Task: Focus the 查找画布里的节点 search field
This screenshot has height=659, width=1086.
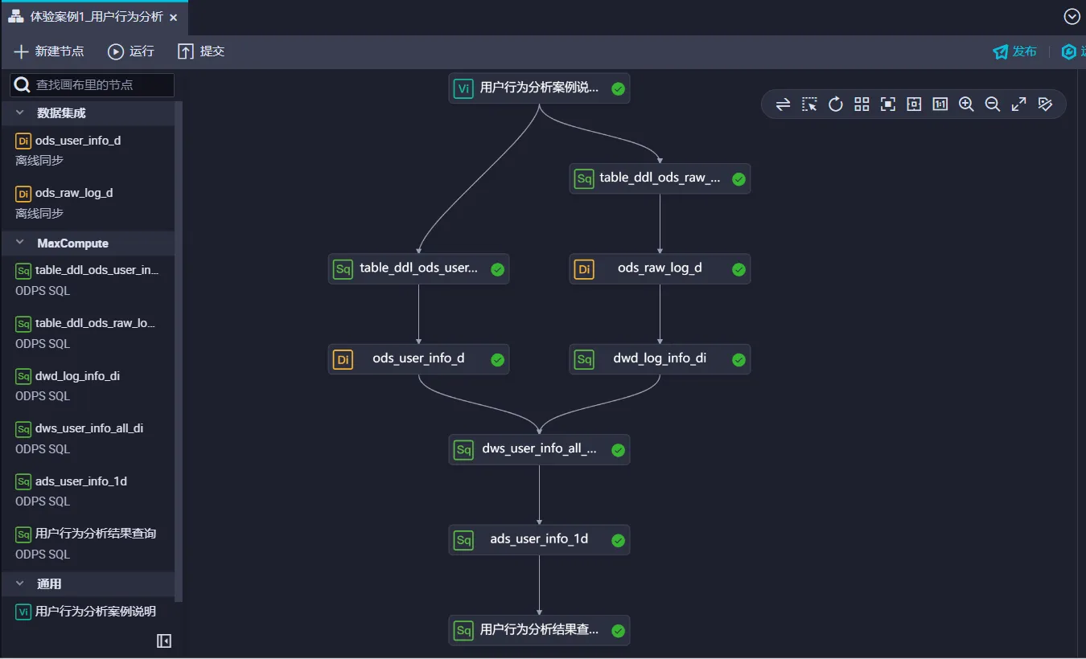Action: click(x=92, y=84)
